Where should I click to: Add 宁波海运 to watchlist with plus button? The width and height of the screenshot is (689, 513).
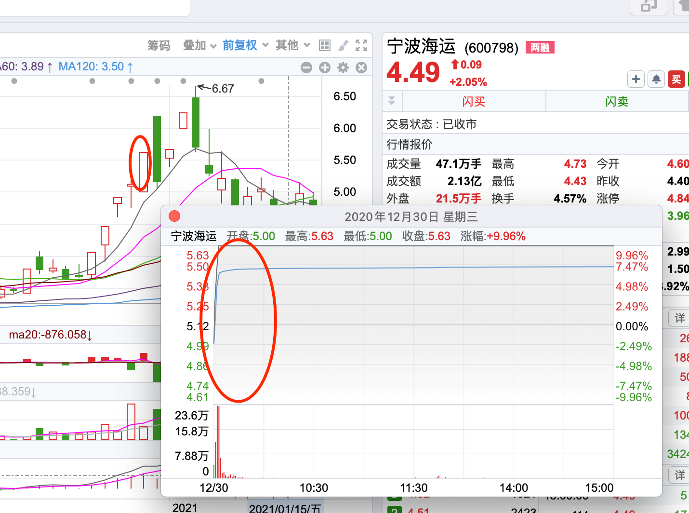point(636,79)
